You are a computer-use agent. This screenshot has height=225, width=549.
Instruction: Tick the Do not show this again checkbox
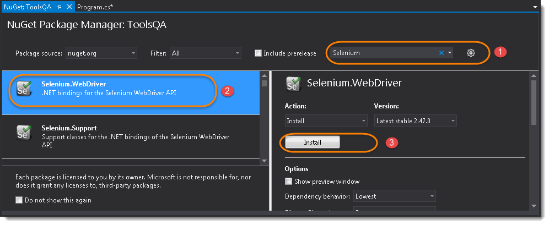(x=19, y=200)
